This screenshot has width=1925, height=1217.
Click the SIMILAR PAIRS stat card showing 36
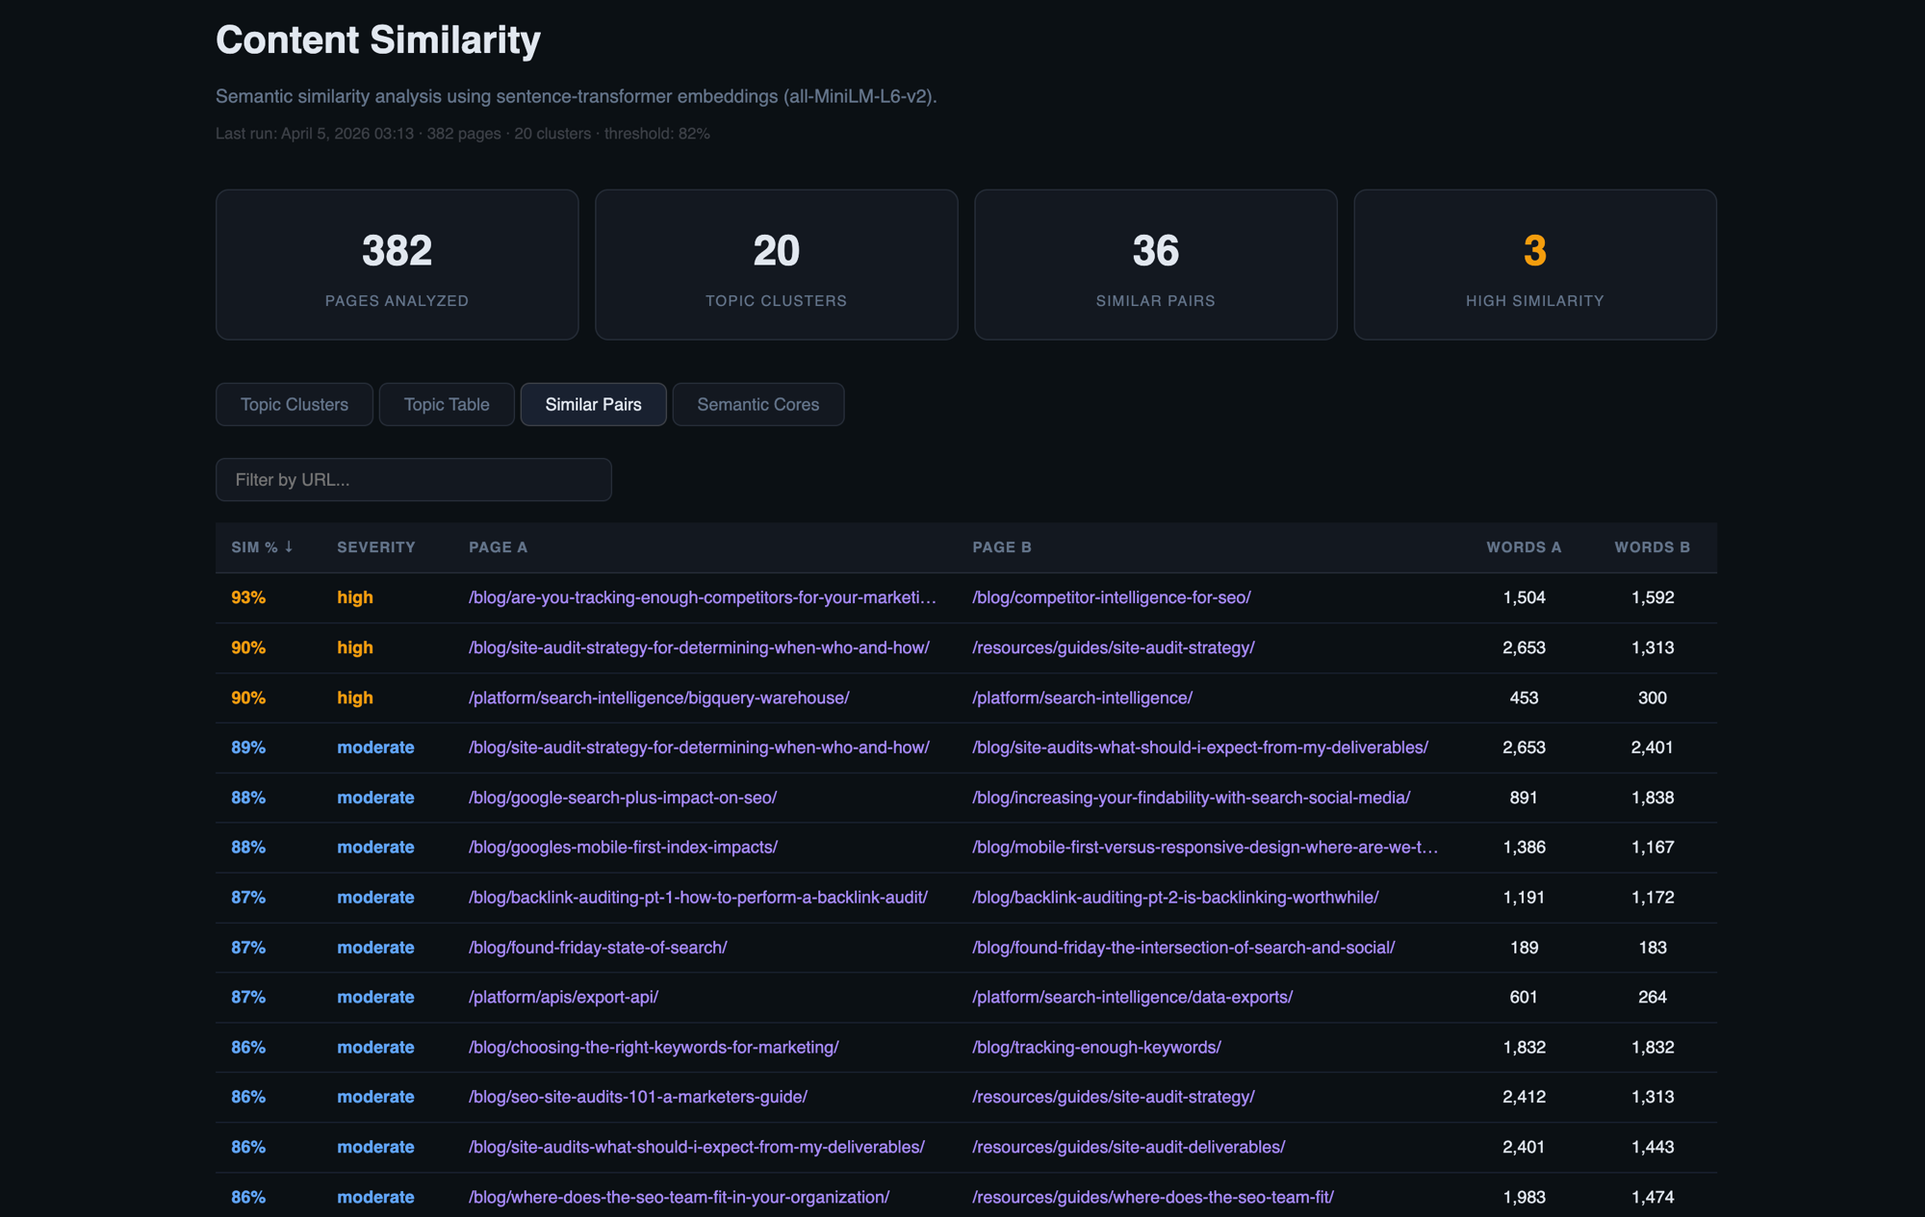1155,265
